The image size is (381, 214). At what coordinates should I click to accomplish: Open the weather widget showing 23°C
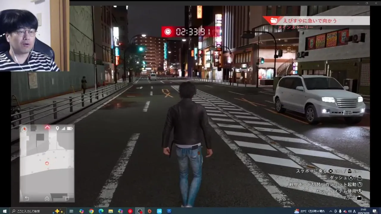pos(310,211)
